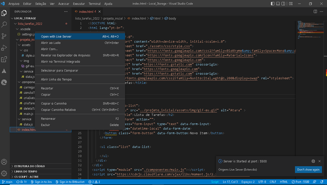Click projeto_inicial in the breadcrumb

(113, 18)
